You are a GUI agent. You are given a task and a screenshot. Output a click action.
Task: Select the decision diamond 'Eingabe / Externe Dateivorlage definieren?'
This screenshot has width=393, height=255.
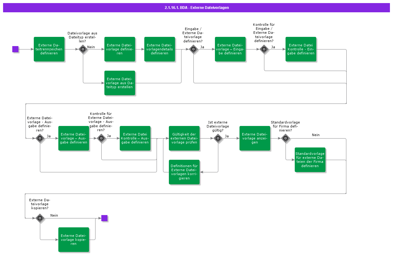point(193,49)
